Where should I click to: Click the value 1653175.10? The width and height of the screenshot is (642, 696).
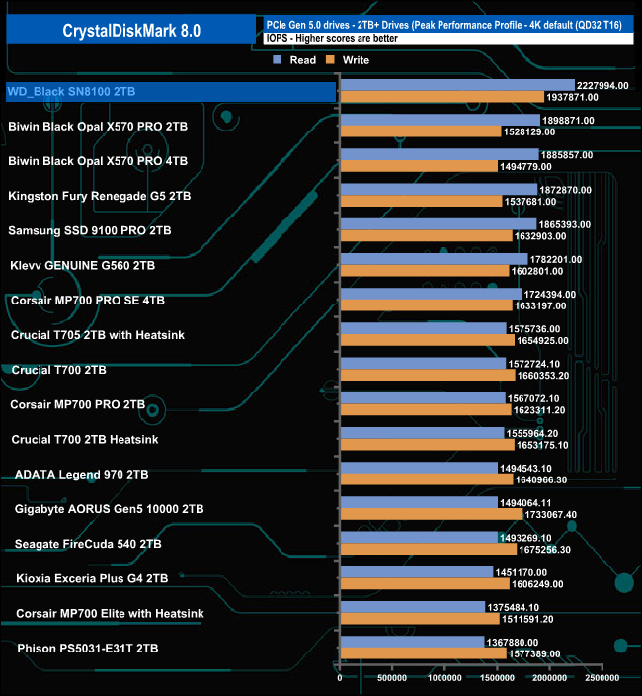tap(542, 445)
